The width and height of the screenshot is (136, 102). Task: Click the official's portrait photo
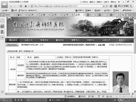click(x=120, y=82)
